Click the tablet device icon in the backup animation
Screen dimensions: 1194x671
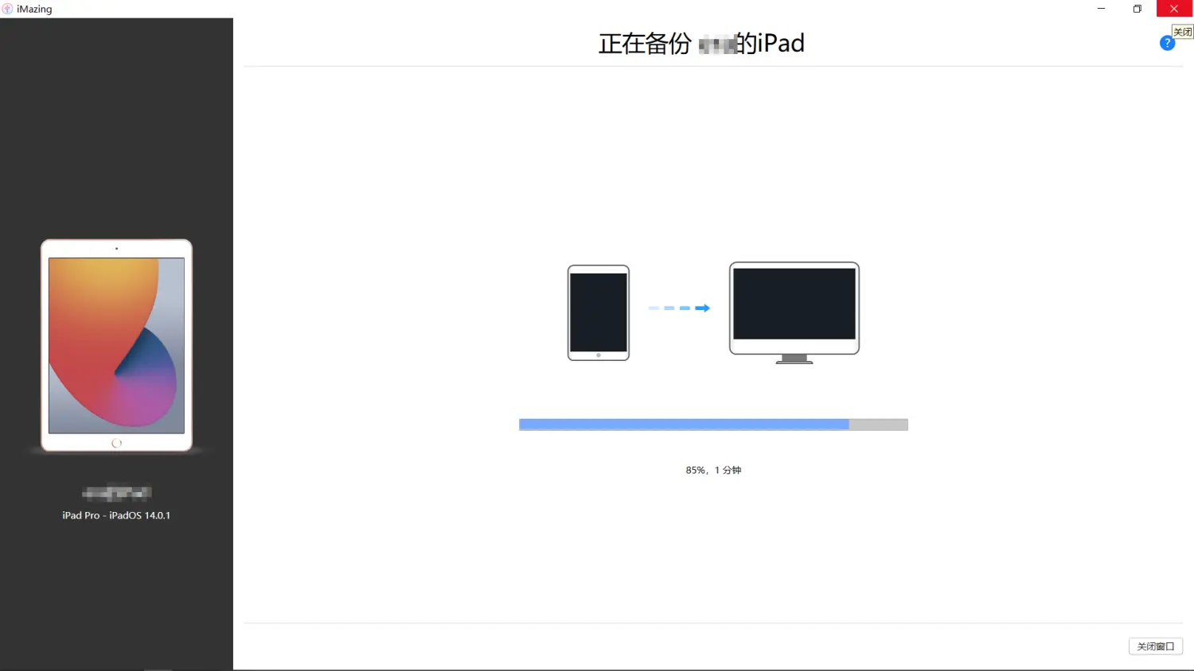[x=599, y=312]
